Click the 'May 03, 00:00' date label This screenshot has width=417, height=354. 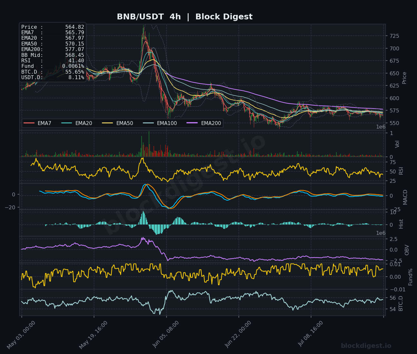[x=22, y=335]
